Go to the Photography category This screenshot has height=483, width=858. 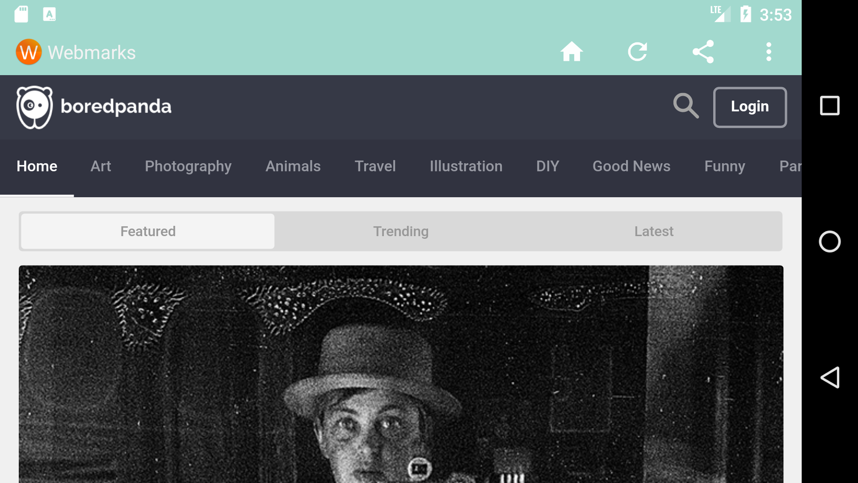coord(188,166)
